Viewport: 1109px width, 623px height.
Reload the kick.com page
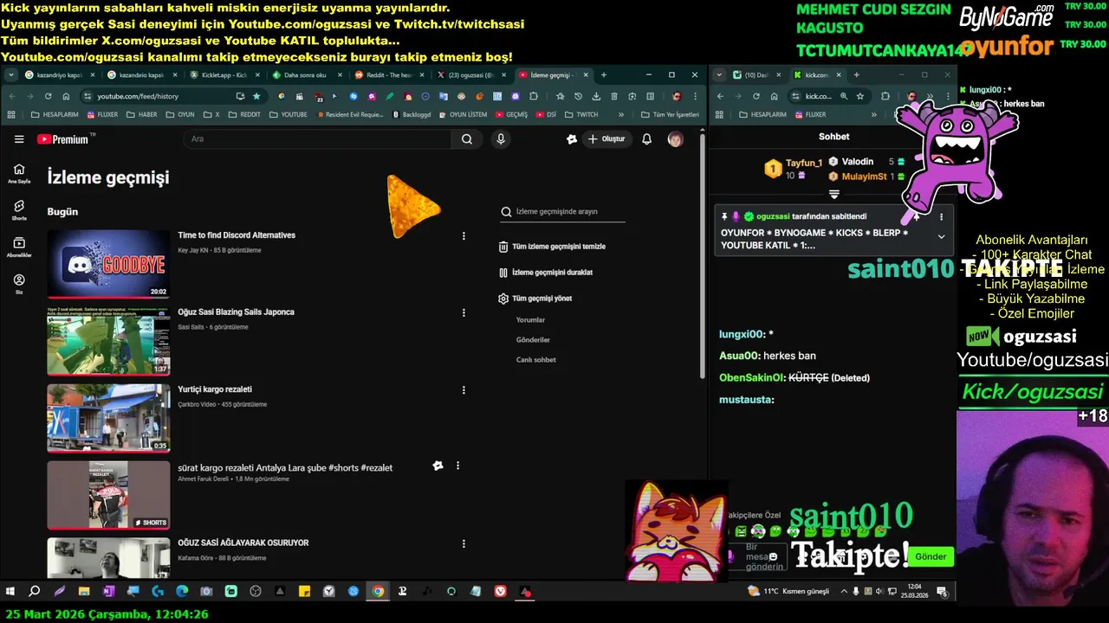756,96
